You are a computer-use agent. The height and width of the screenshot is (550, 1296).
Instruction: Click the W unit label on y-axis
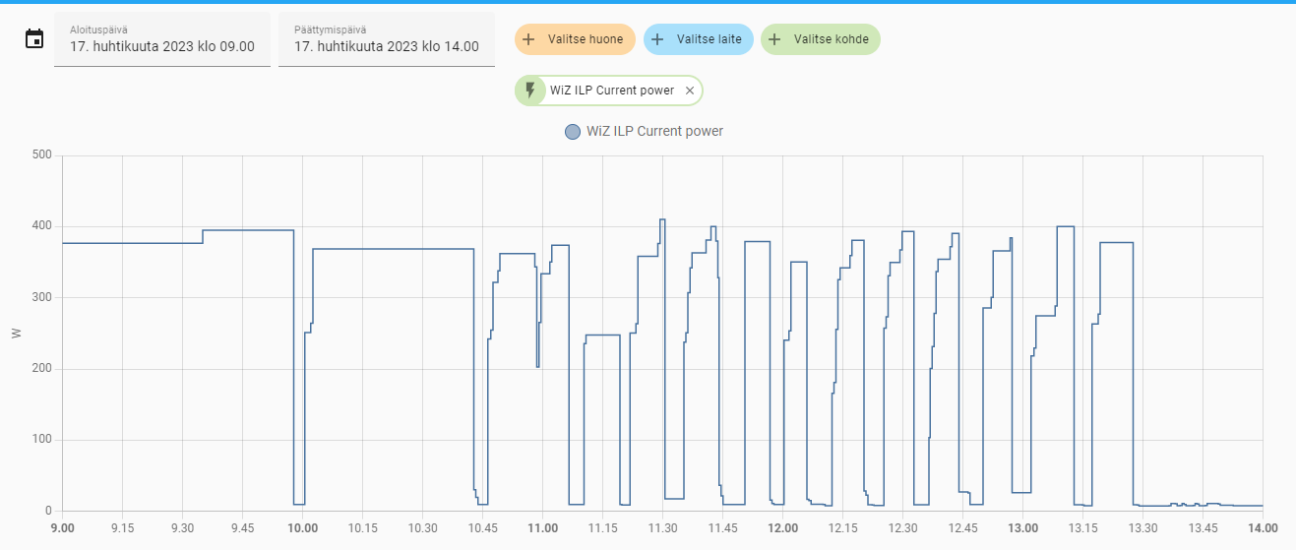pyautogui.click(x=16, y=334)
